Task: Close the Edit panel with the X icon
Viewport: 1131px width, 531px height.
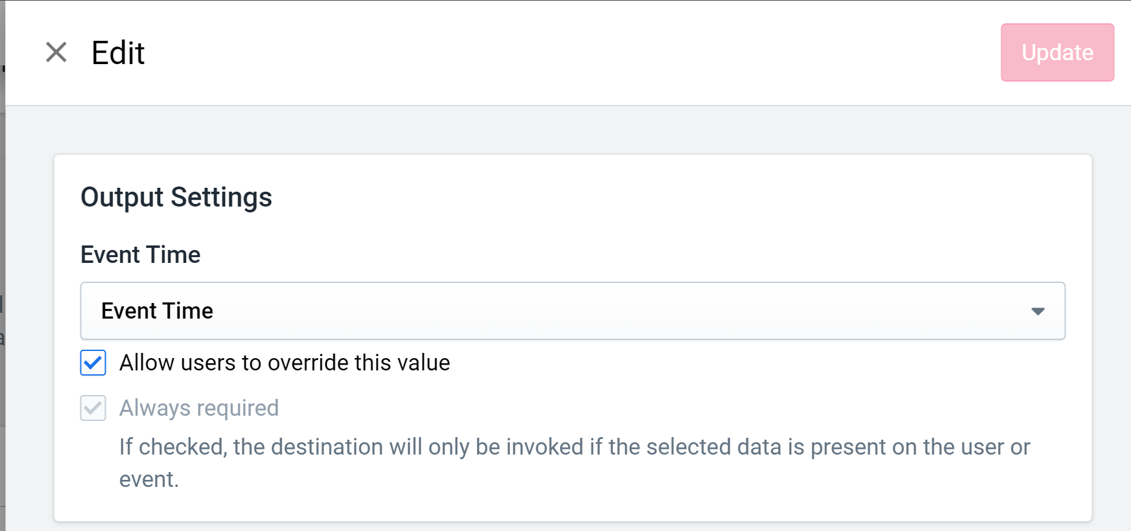Action: [x=56, y=52]
